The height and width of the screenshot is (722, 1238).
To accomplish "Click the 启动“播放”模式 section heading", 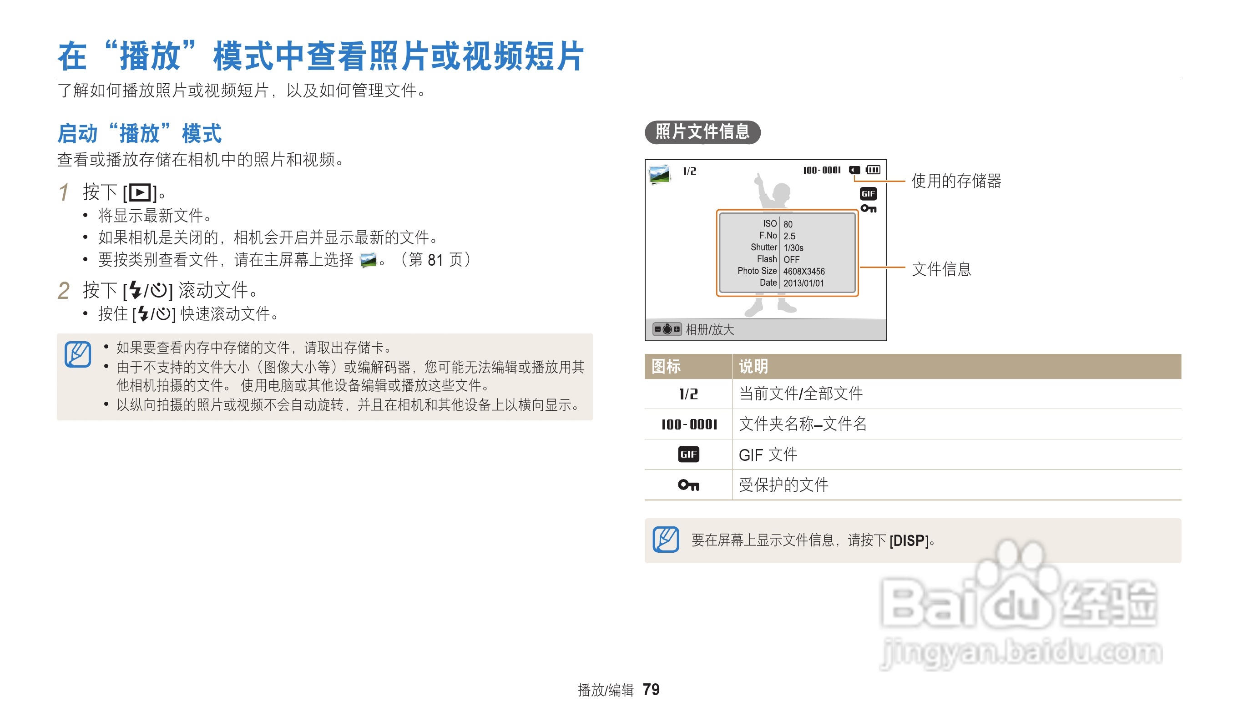I will coord(140,134).
